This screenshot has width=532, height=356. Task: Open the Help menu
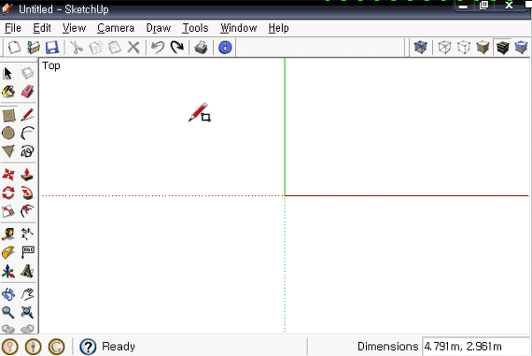(278, 28)
